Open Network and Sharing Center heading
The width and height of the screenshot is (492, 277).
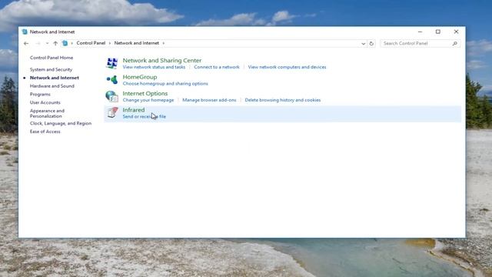click(x=162, y=60)
